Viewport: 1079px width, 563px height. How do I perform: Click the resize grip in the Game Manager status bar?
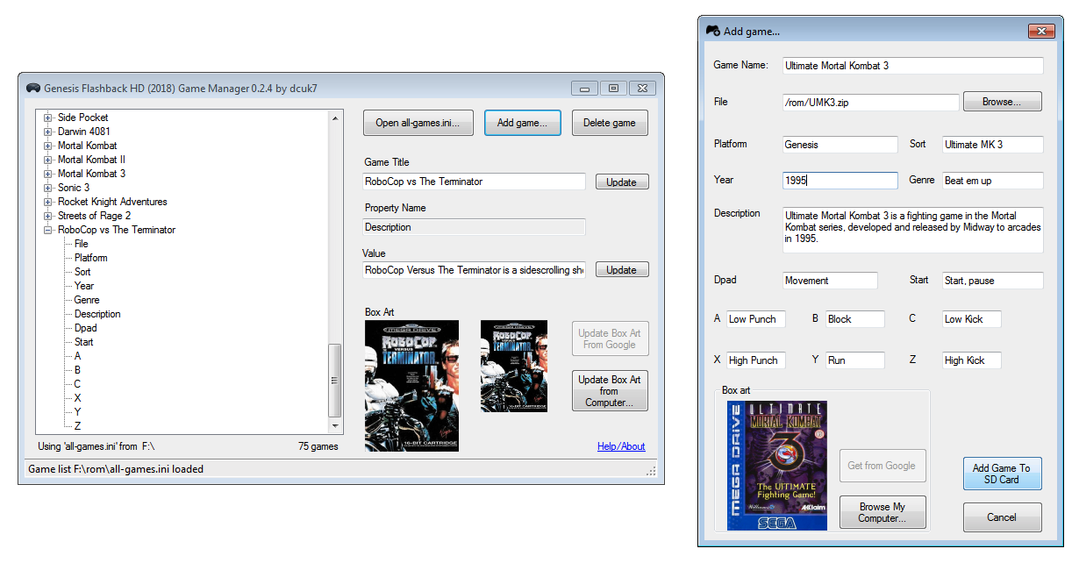pos(651,471)
